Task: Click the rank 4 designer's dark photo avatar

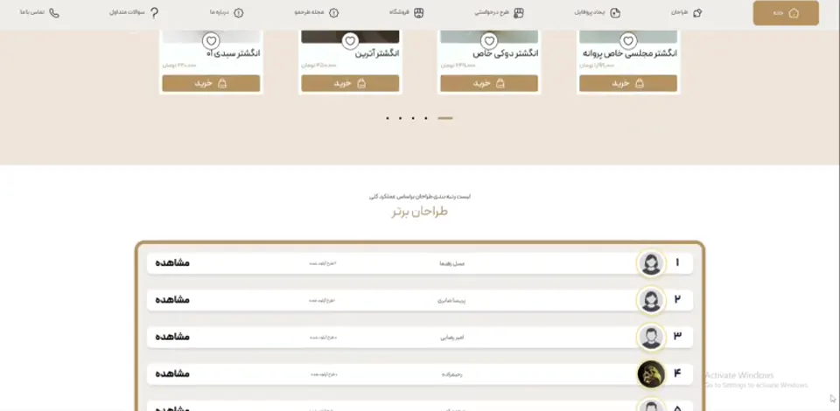Action: (x=651, y=374)
